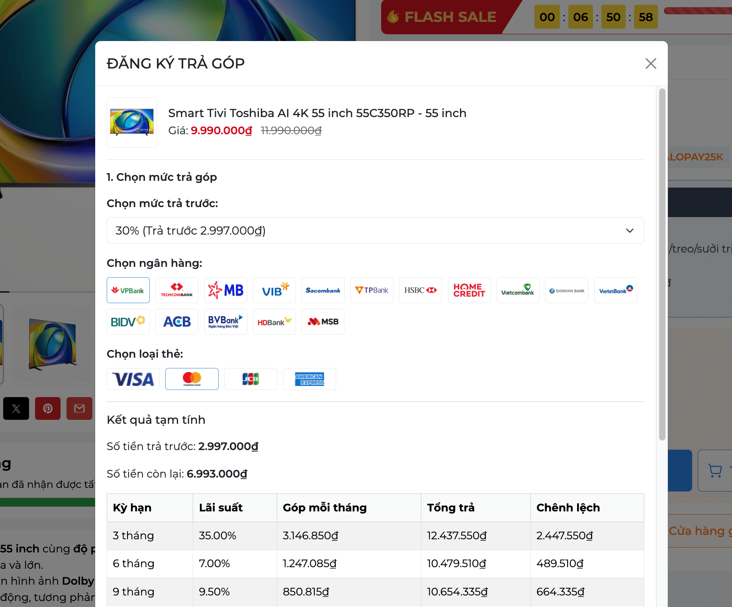Choose American Express card type
Screen dimensions: 732x607
pyautogui.click(x=309, y=379)
